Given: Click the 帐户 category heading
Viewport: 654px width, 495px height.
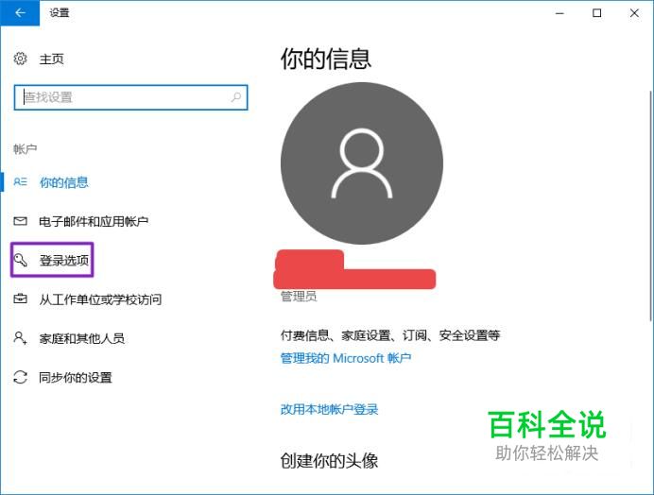Looking at the screenshot, I should coord(25,149).
